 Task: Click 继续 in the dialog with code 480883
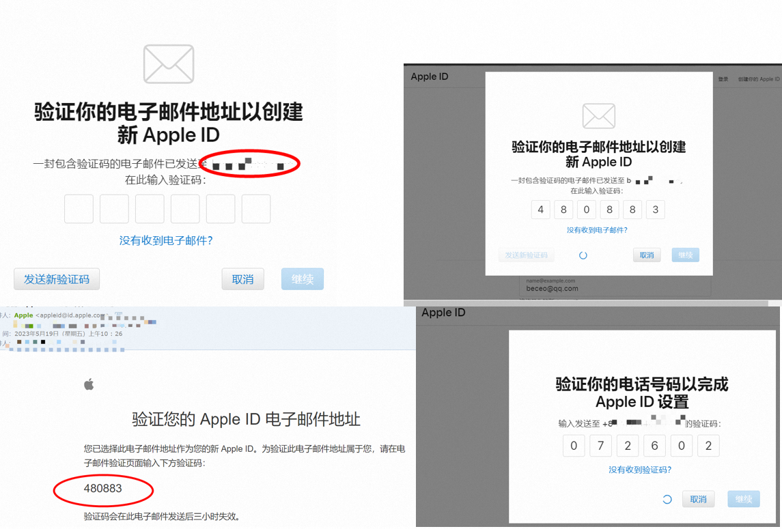coord(685,255)
